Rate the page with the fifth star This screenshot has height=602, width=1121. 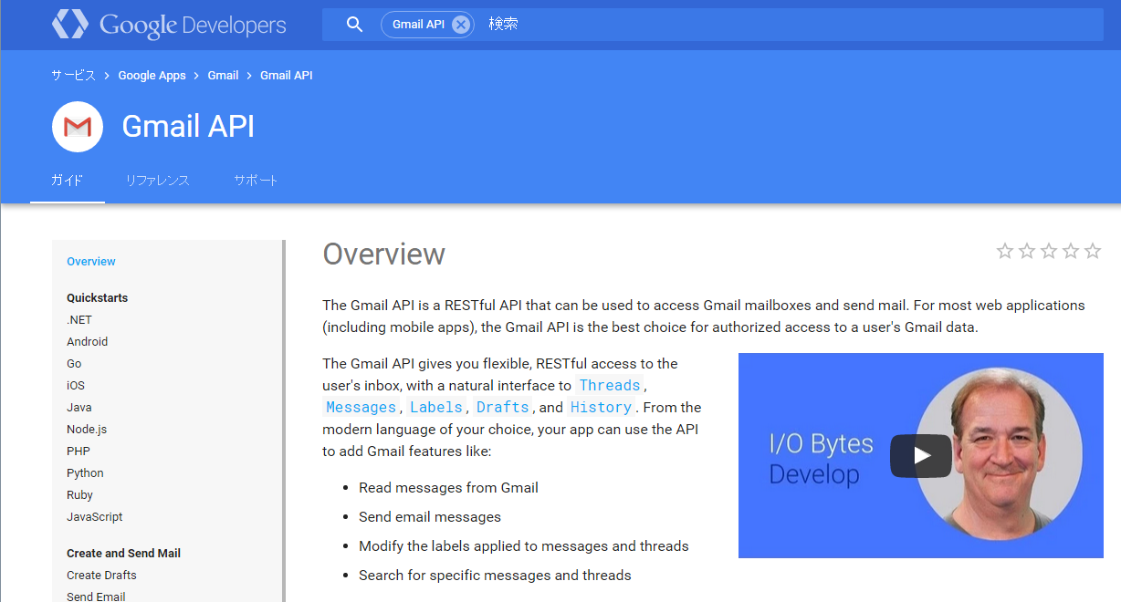coord(1093,251)
